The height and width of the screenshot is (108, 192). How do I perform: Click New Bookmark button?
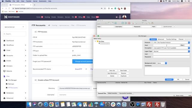click(112, 73)
